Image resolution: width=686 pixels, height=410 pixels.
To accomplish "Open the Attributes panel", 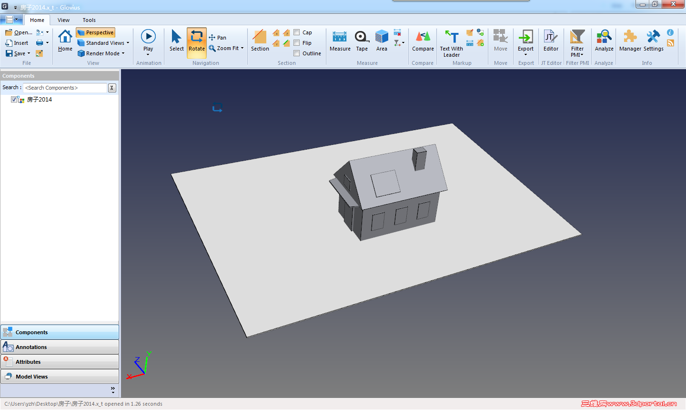I will click(60, 362).
